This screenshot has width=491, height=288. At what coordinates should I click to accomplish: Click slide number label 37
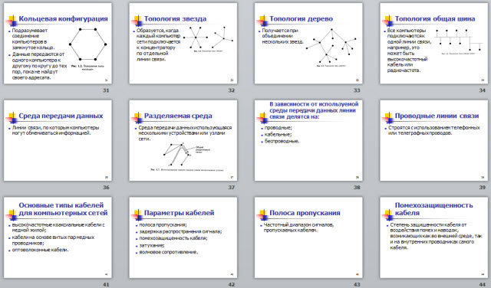pos(231,188)
